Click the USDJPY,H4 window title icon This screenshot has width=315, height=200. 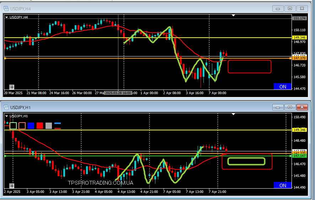[6, 9]
